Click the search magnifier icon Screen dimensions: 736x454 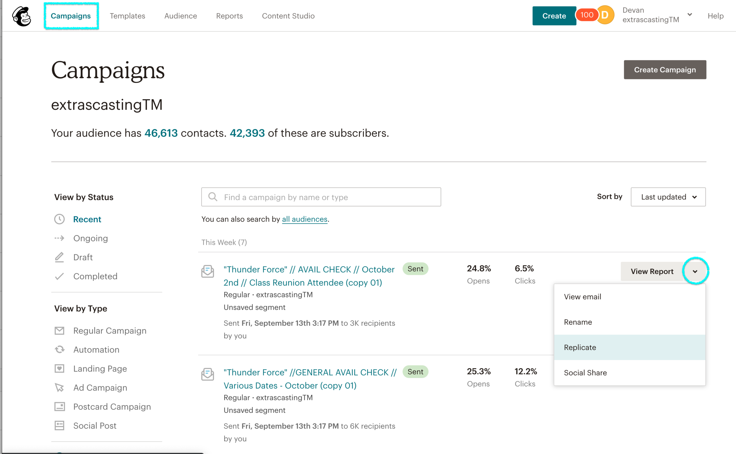213,197
